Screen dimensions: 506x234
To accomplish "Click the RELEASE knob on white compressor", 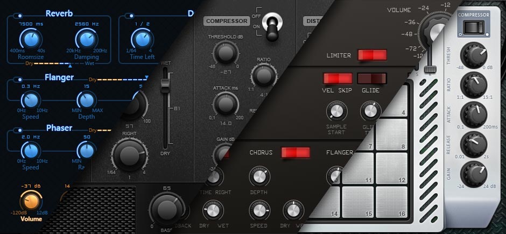I will [x=474, y=145].
